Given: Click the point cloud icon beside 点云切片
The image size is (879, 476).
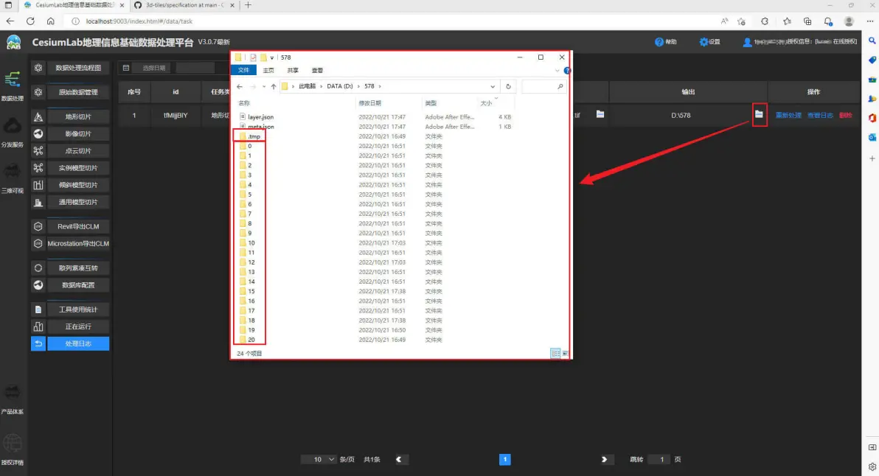Looking at the screenshot, I should click(x=38, y=150).
